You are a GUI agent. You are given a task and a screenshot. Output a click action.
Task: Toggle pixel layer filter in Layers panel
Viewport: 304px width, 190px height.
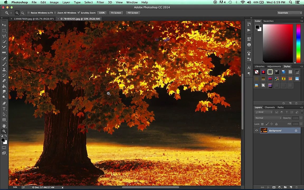pyautogui.click(x=277, y=112)
